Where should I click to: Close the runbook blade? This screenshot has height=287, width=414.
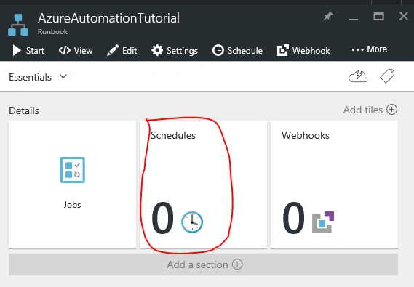click(x=404, y=16)
